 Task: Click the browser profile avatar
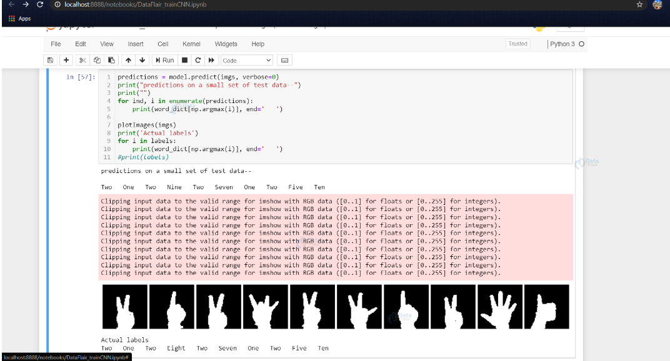(657, 4)
